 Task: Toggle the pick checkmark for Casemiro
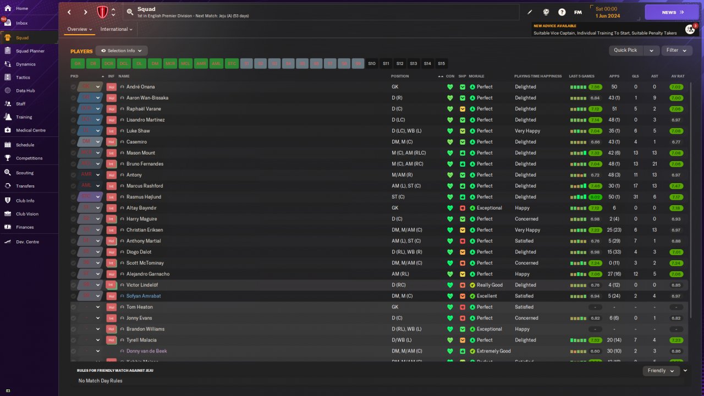pyautogui.click(x=73, y=142)
